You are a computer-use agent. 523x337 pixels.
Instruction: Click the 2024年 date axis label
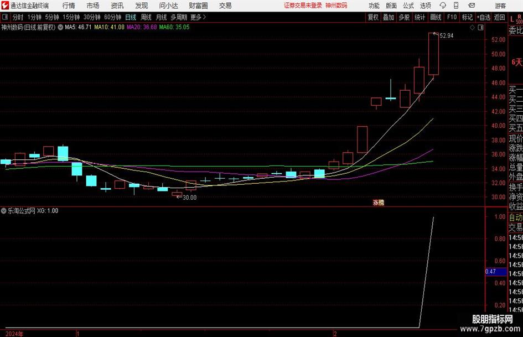[14, 334]
